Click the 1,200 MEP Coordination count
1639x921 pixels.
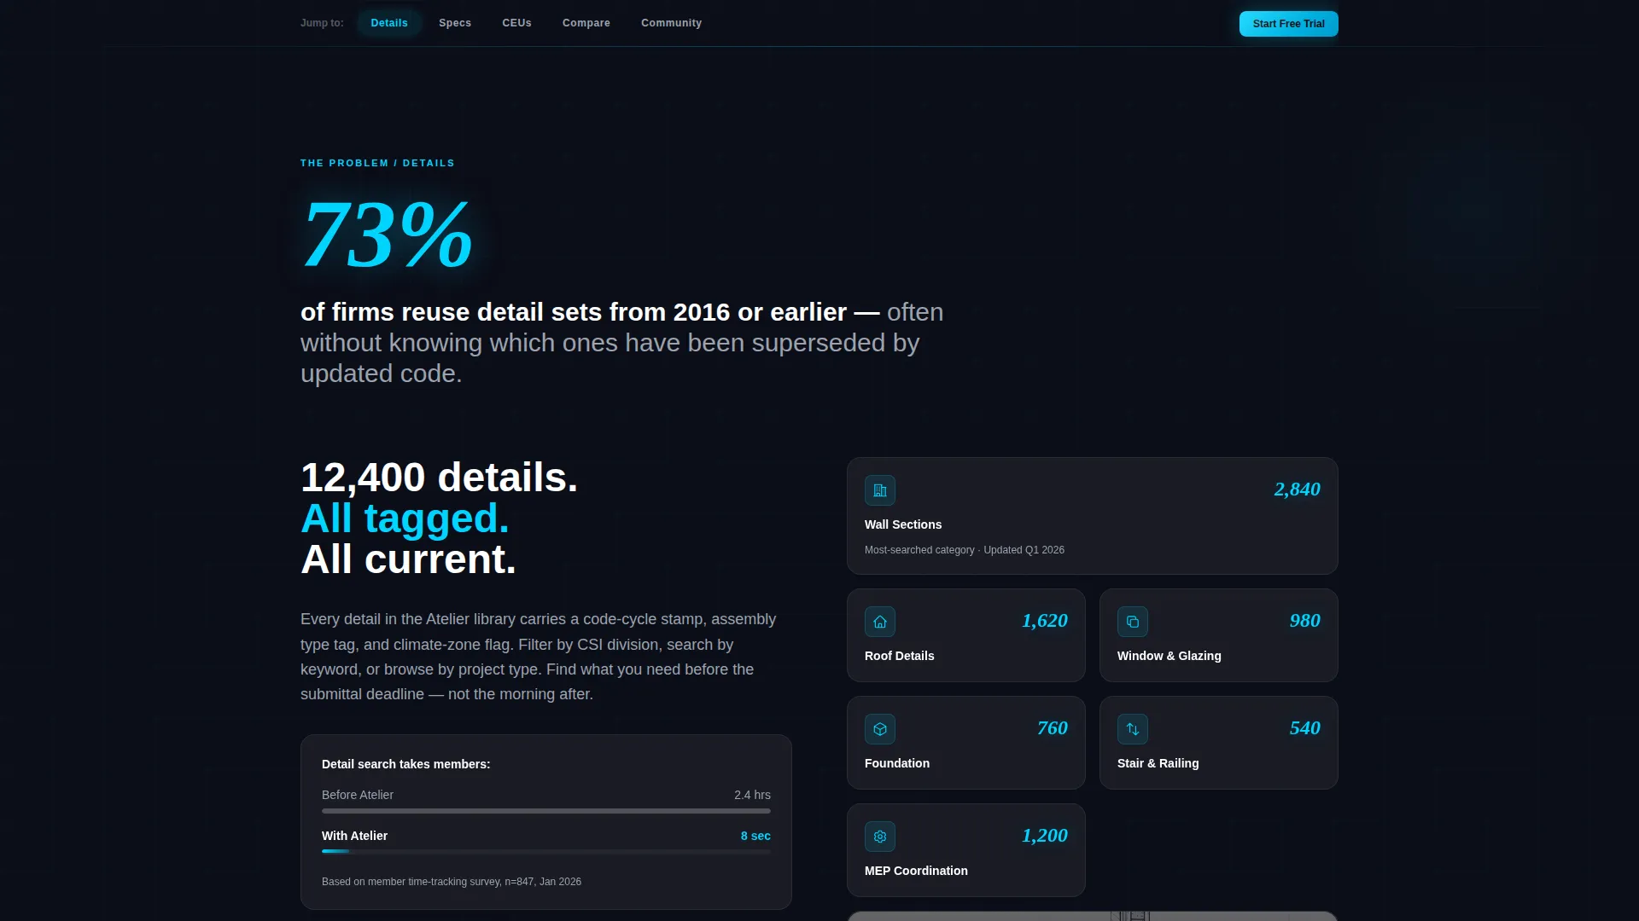coord(1045,836)
